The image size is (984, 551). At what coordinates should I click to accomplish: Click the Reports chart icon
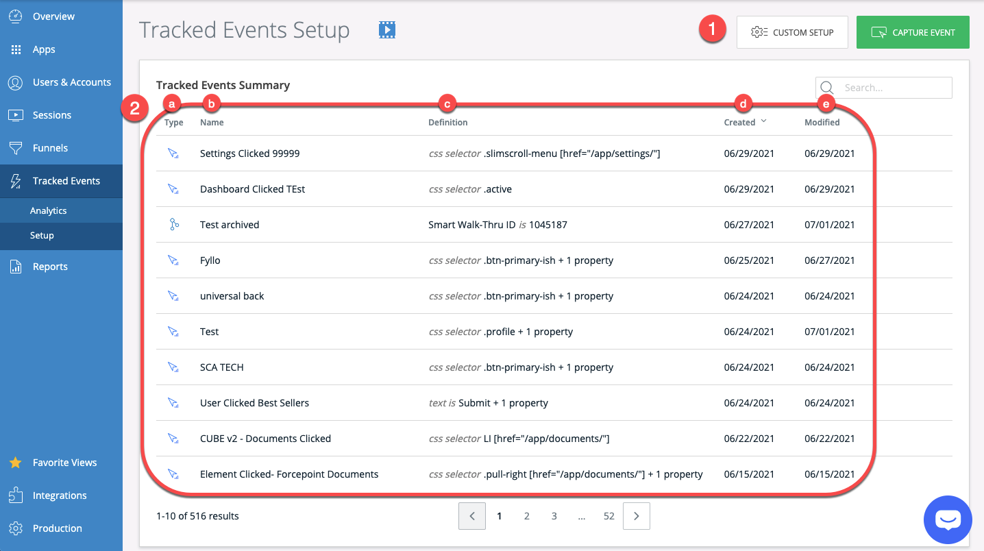coord(16,267)
